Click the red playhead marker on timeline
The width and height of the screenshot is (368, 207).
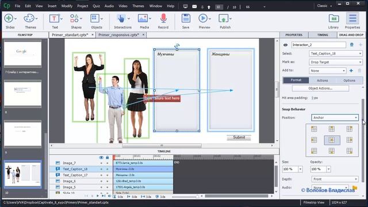click(x=114, y=157)
